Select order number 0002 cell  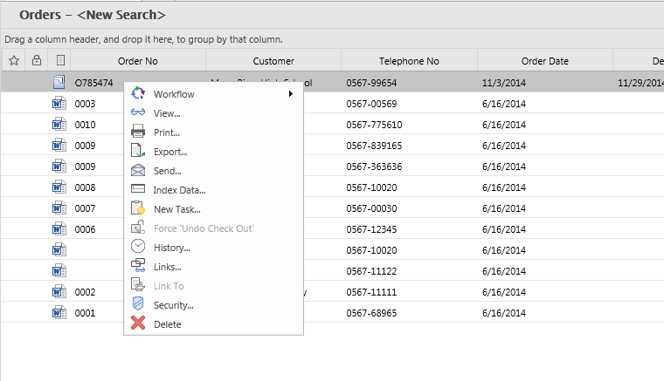click(x=85, y=292)
